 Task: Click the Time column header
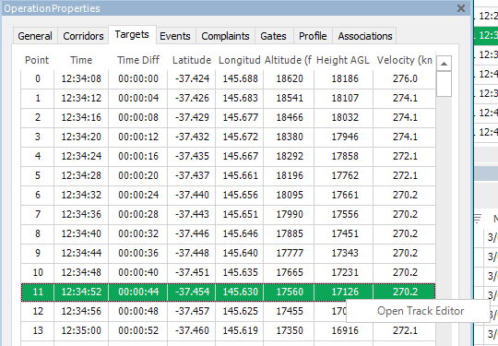[81, 60]
